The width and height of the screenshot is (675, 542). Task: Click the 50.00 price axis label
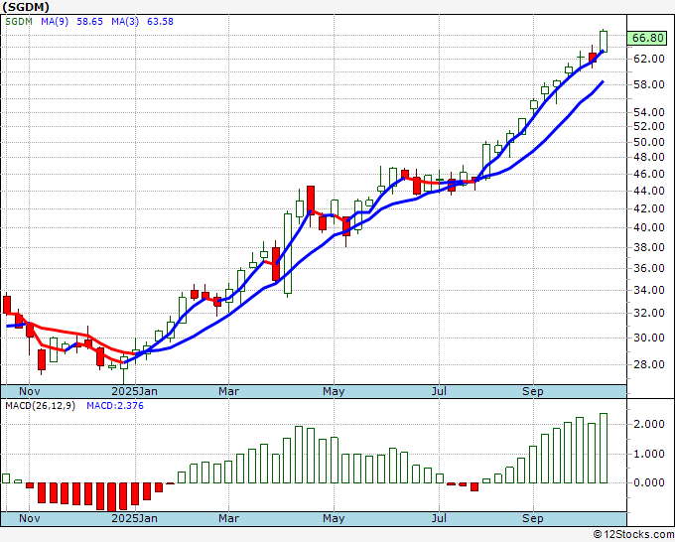click(x=649, y=142)
